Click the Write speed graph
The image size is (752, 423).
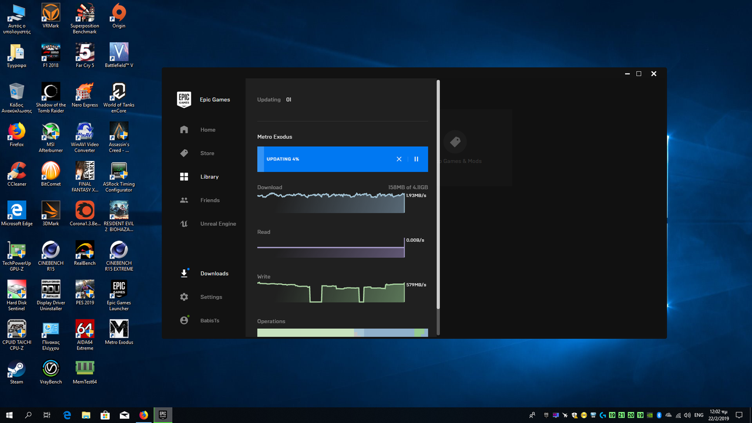[x=331, y=292]
